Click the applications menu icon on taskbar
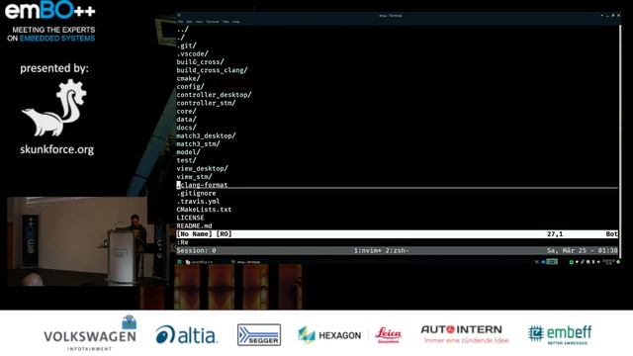 180,262
